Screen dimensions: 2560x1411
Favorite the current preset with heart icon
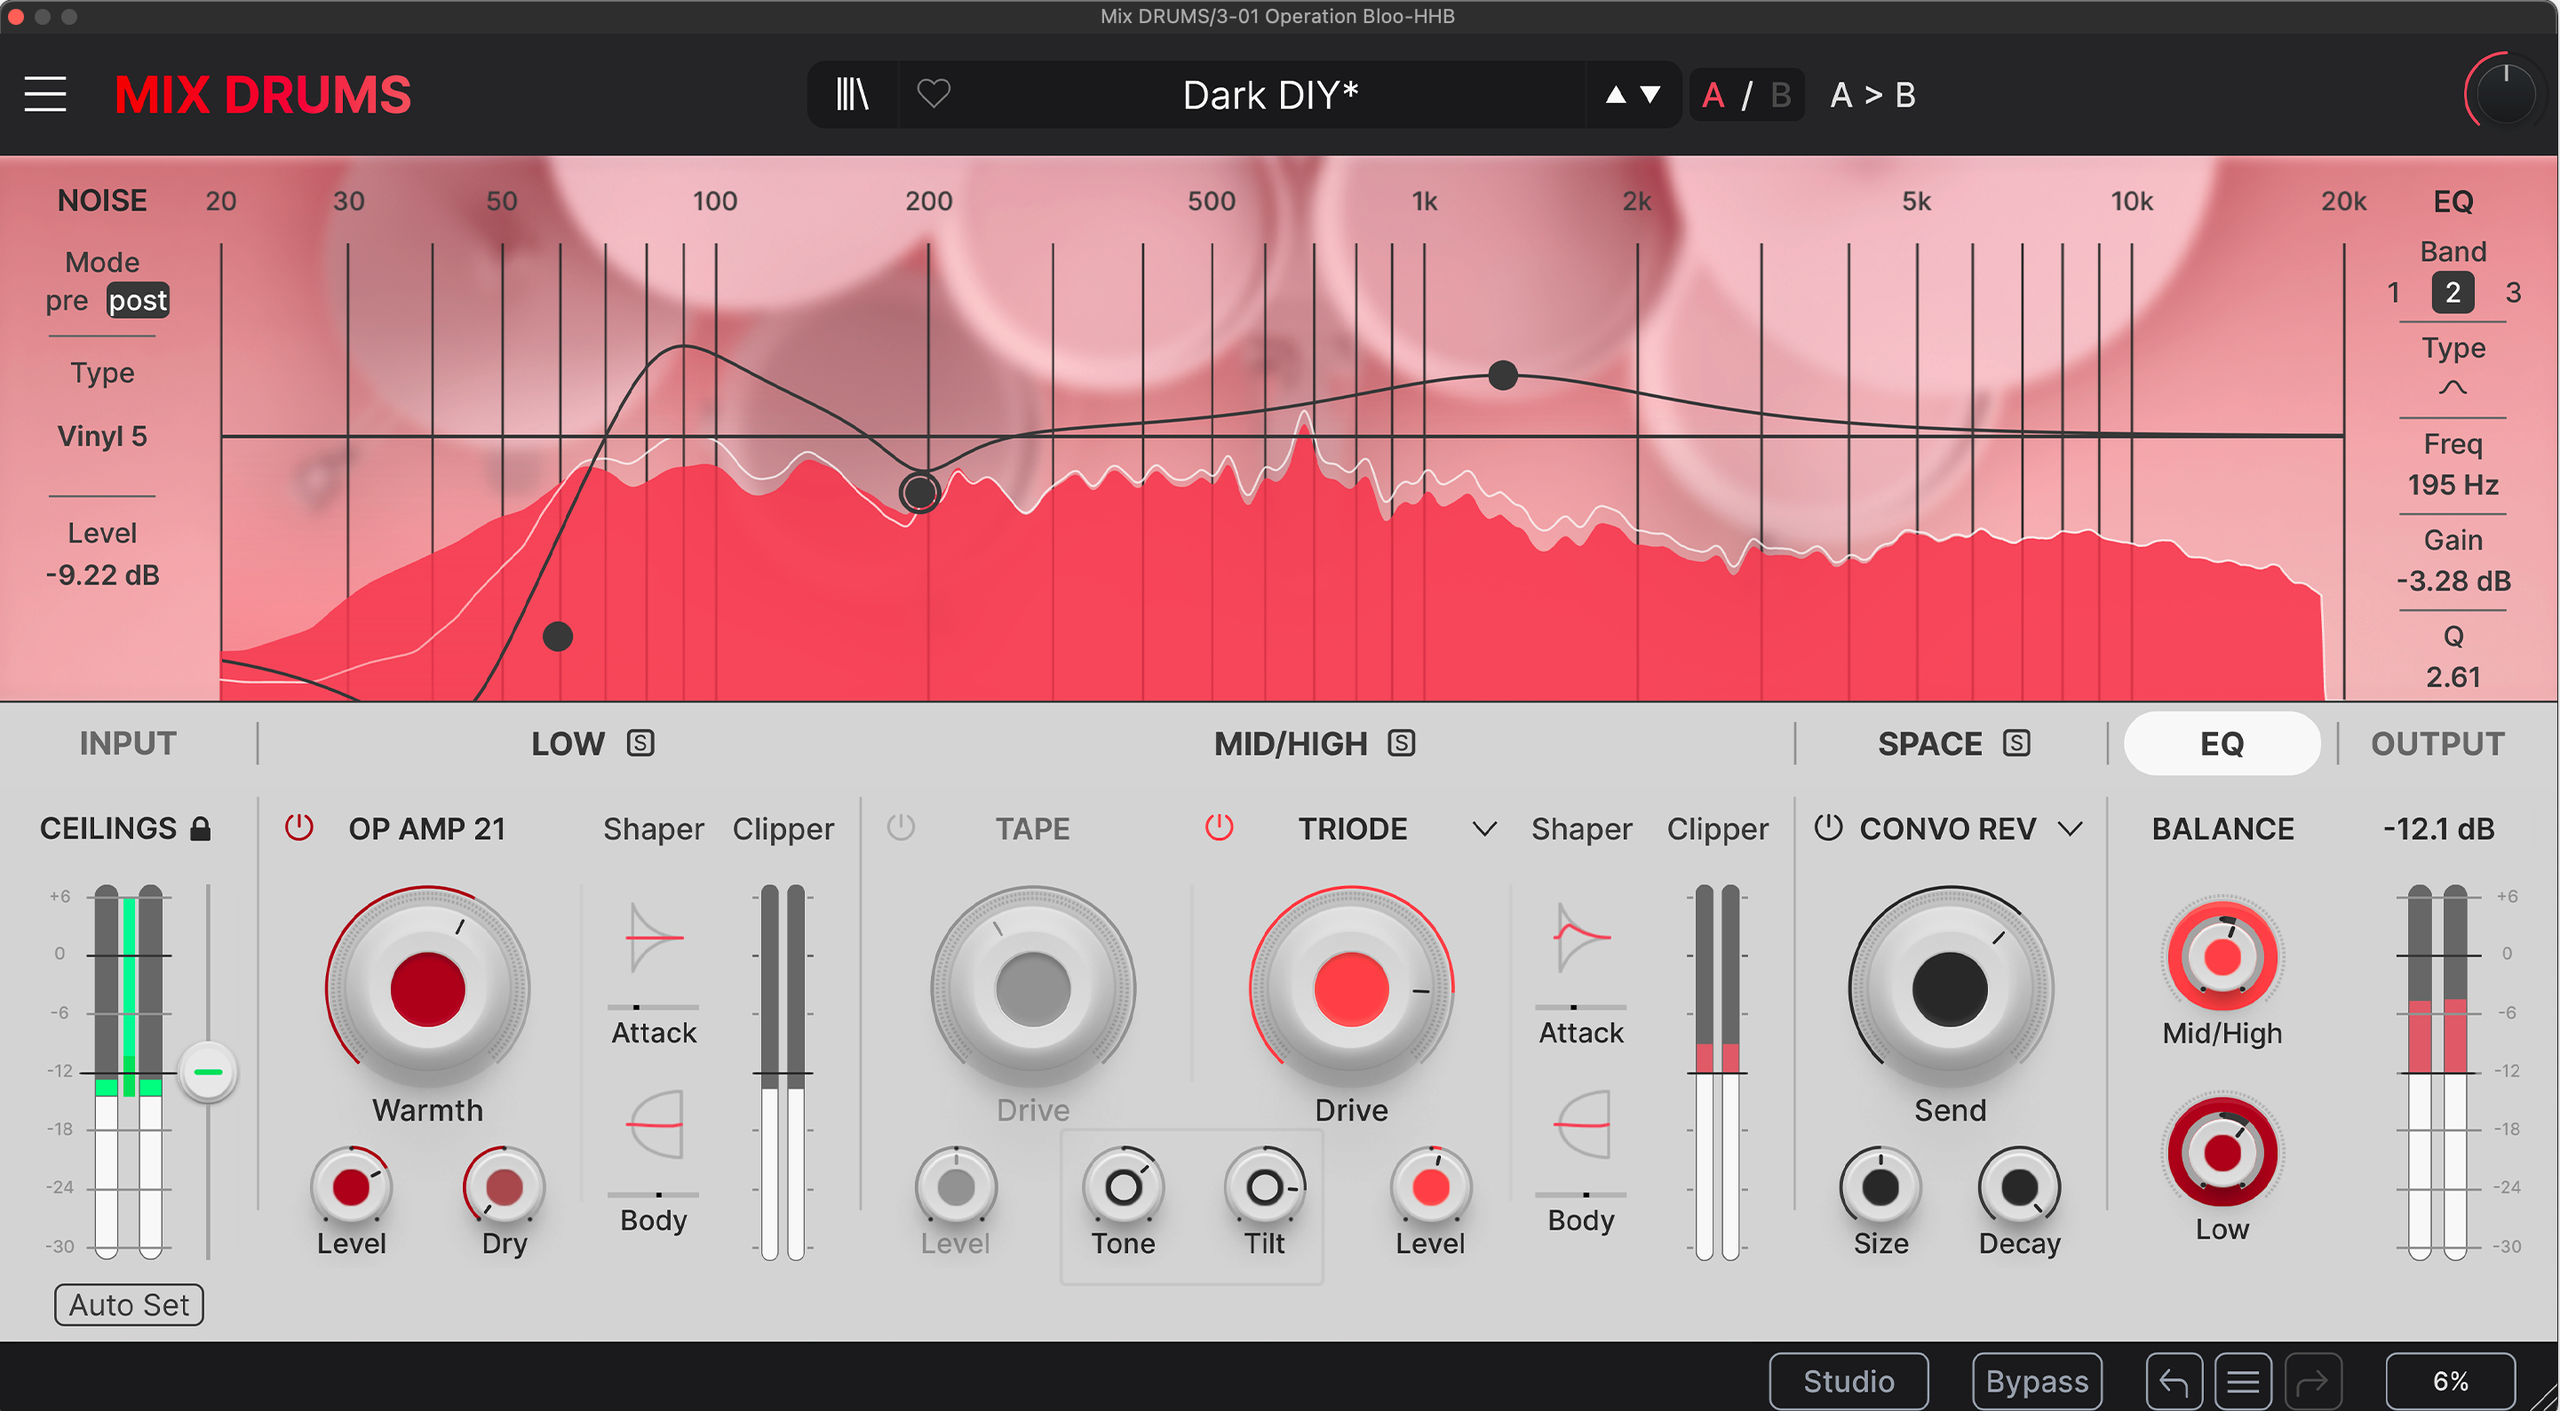click(x=934, y=94)
